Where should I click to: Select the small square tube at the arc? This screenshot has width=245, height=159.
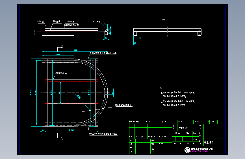pyautogui.click(x=106, y=93)
